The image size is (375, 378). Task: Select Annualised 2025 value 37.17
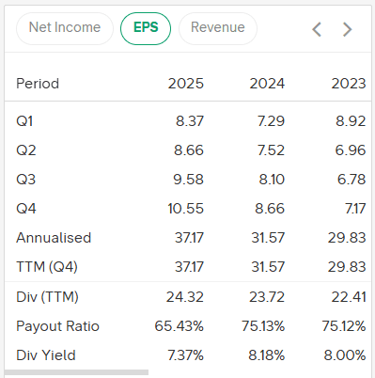189,238
